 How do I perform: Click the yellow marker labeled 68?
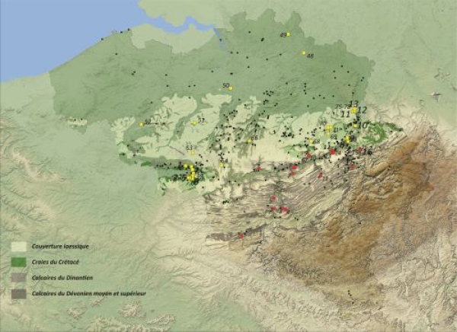pyautogui.click(x=311, y=142)
